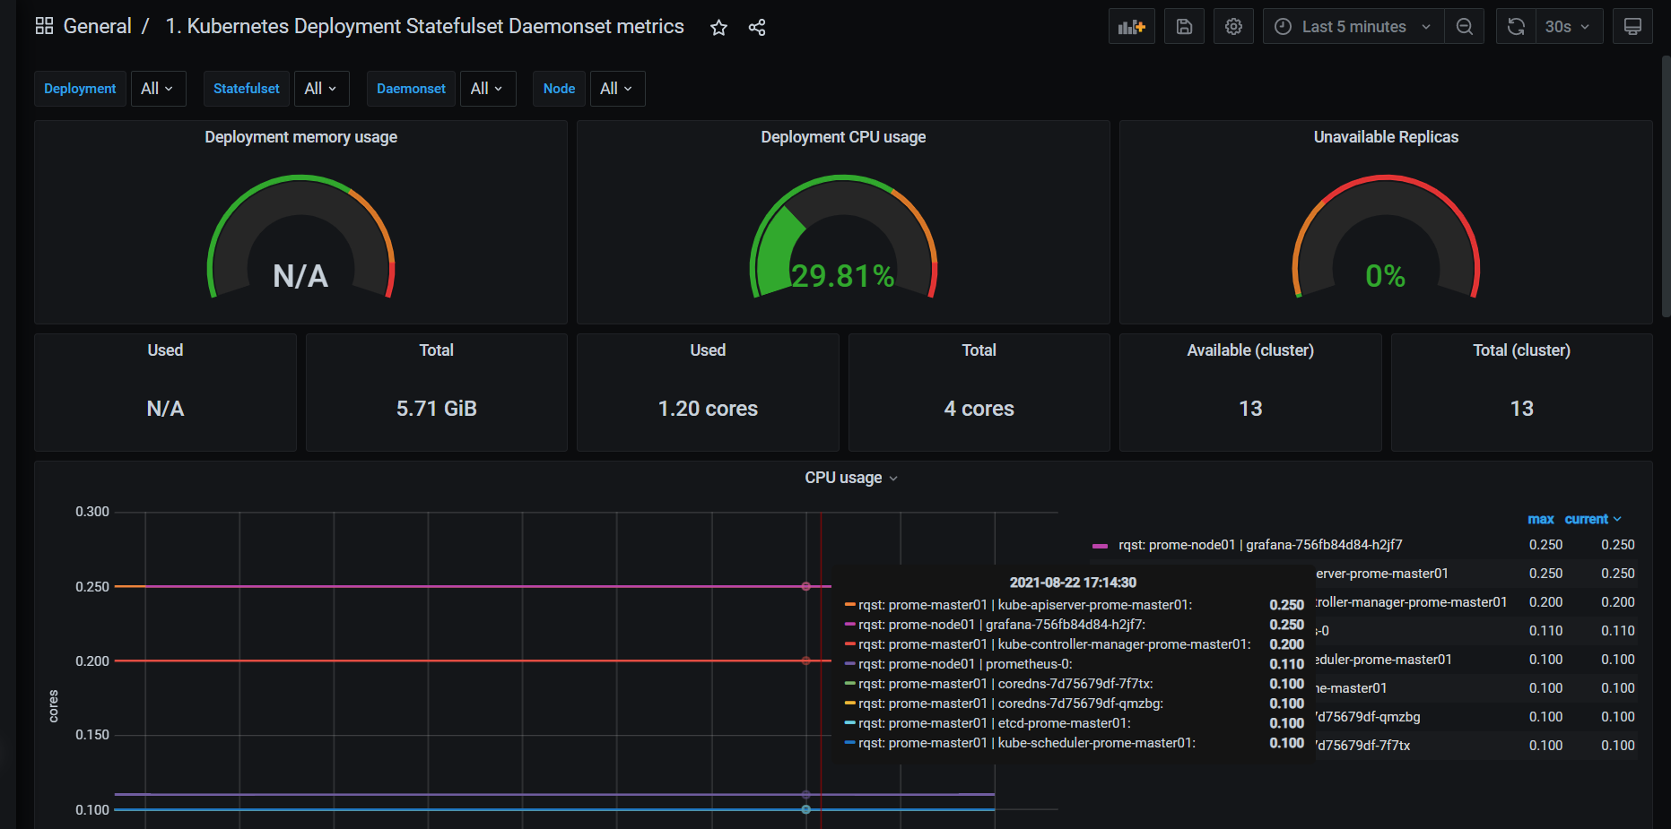Open Unavailable Replicas panel title
Viewport: 1671px width, 829px height.
click(x=1386, y=137)
